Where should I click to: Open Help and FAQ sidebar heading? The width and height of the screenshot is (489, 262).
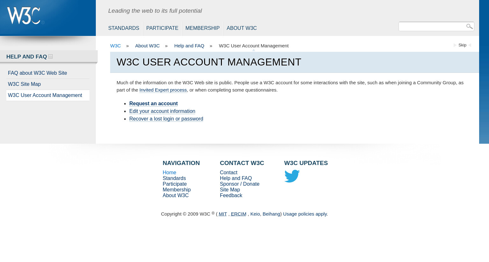click(27, 57)
